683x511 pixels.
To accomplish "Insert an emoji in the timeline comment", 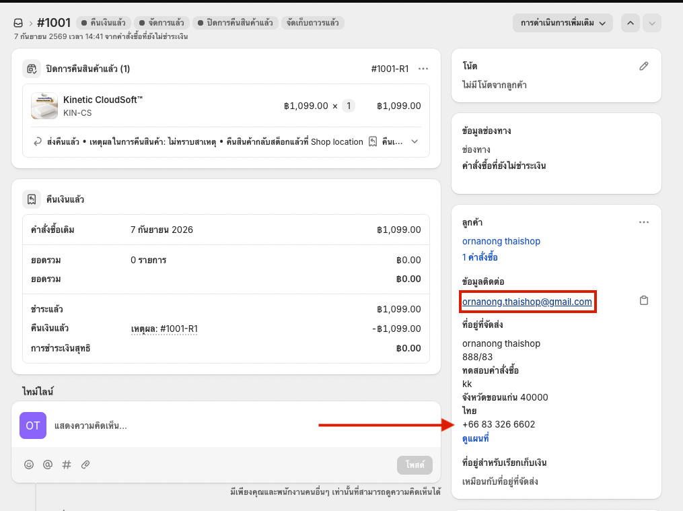I will tap(29, 465).
